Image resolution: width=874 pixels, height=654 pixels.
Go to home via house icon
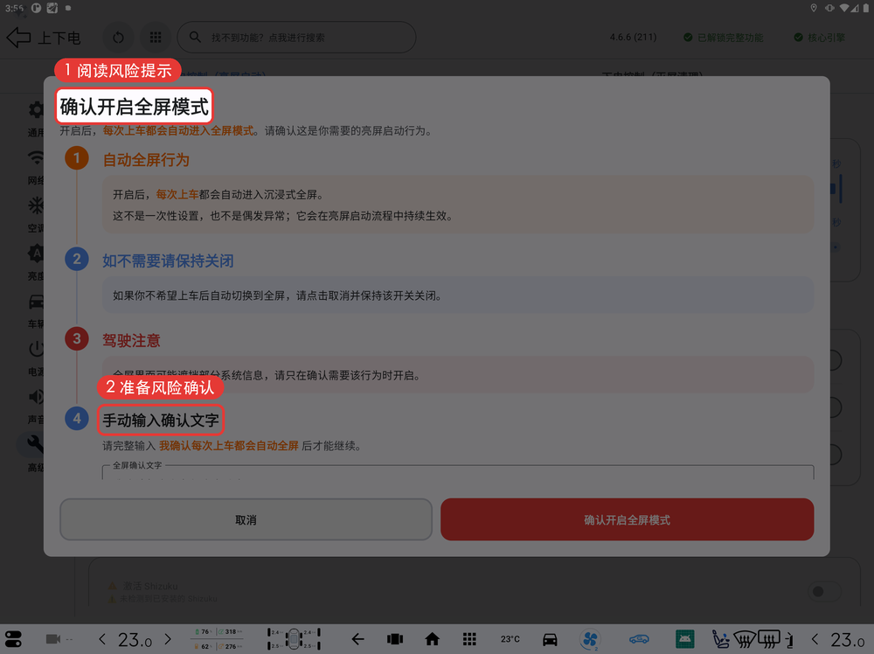click(432, 639)
